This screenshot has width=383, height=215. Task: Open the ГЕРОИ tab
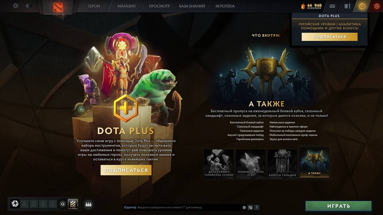click(x=94, y=6)
